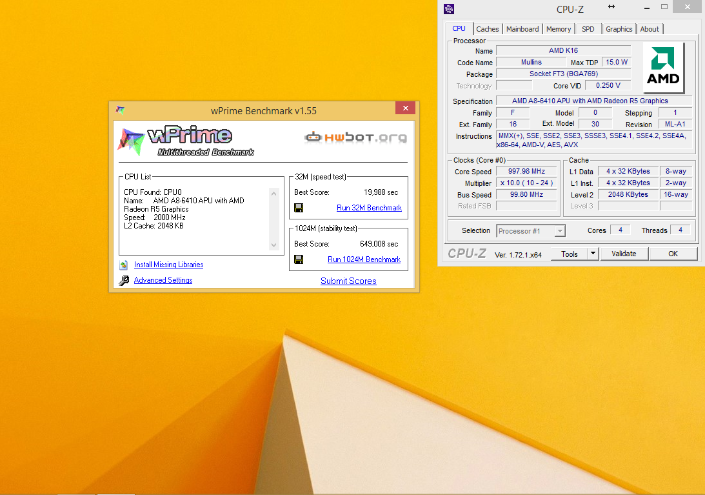Click the Install Missing Libraries icon
Image resolution: width=705 pixels, height=495 pixels.
[x=124, y=265]
